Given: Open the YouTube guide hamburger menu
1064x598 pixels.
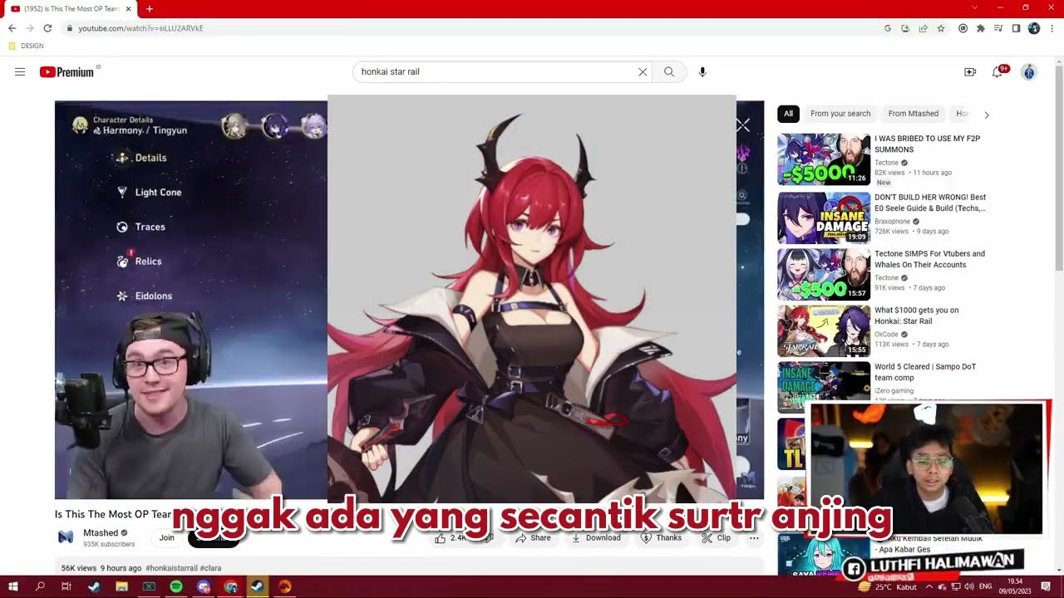Looking at the screenshot, I should click(20, 72).
